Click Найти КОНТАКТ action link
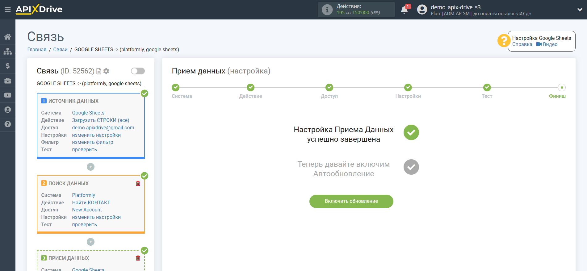This screenshot has height=271, width=587. (x=91, y=202)
